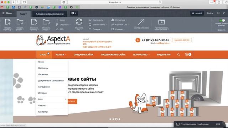
Task: Click the Создать страницу page icon
Action: 7,22
